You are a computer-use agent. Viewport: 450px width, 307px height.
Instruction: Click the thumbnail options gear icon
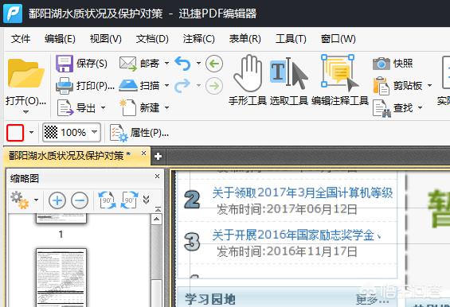(x=20, y=200)
